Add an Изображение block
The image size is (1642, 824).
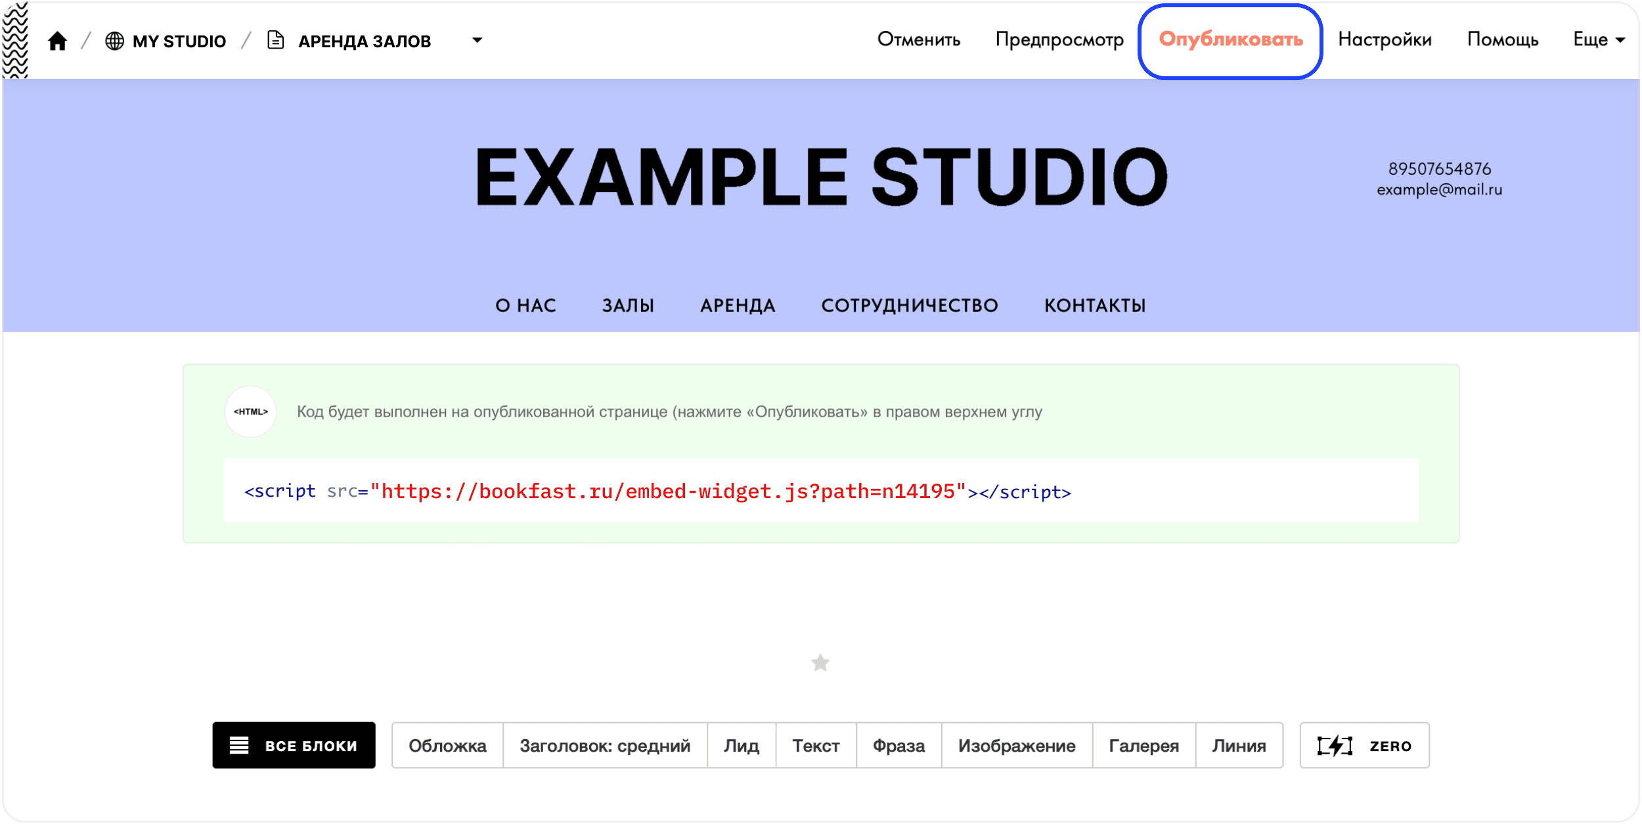point(1017,746)
